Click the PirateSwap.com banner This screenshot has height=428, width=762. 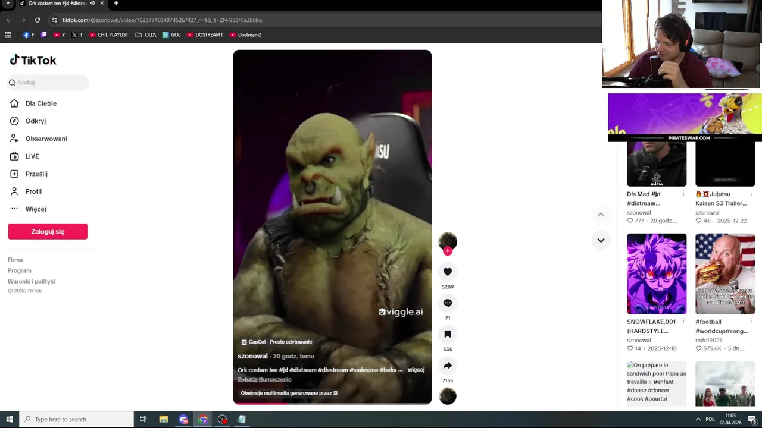point(685,117)
